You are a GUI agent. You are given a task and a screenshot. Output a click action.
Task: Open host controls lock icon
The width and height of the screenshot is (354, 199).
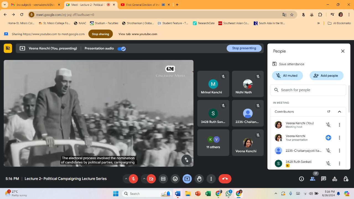click(346, 179)
